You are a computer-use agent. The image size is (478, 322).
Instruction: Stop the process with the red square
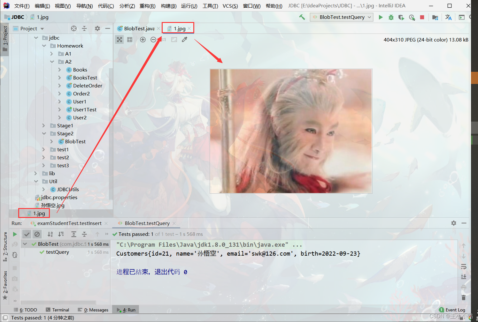422,17
